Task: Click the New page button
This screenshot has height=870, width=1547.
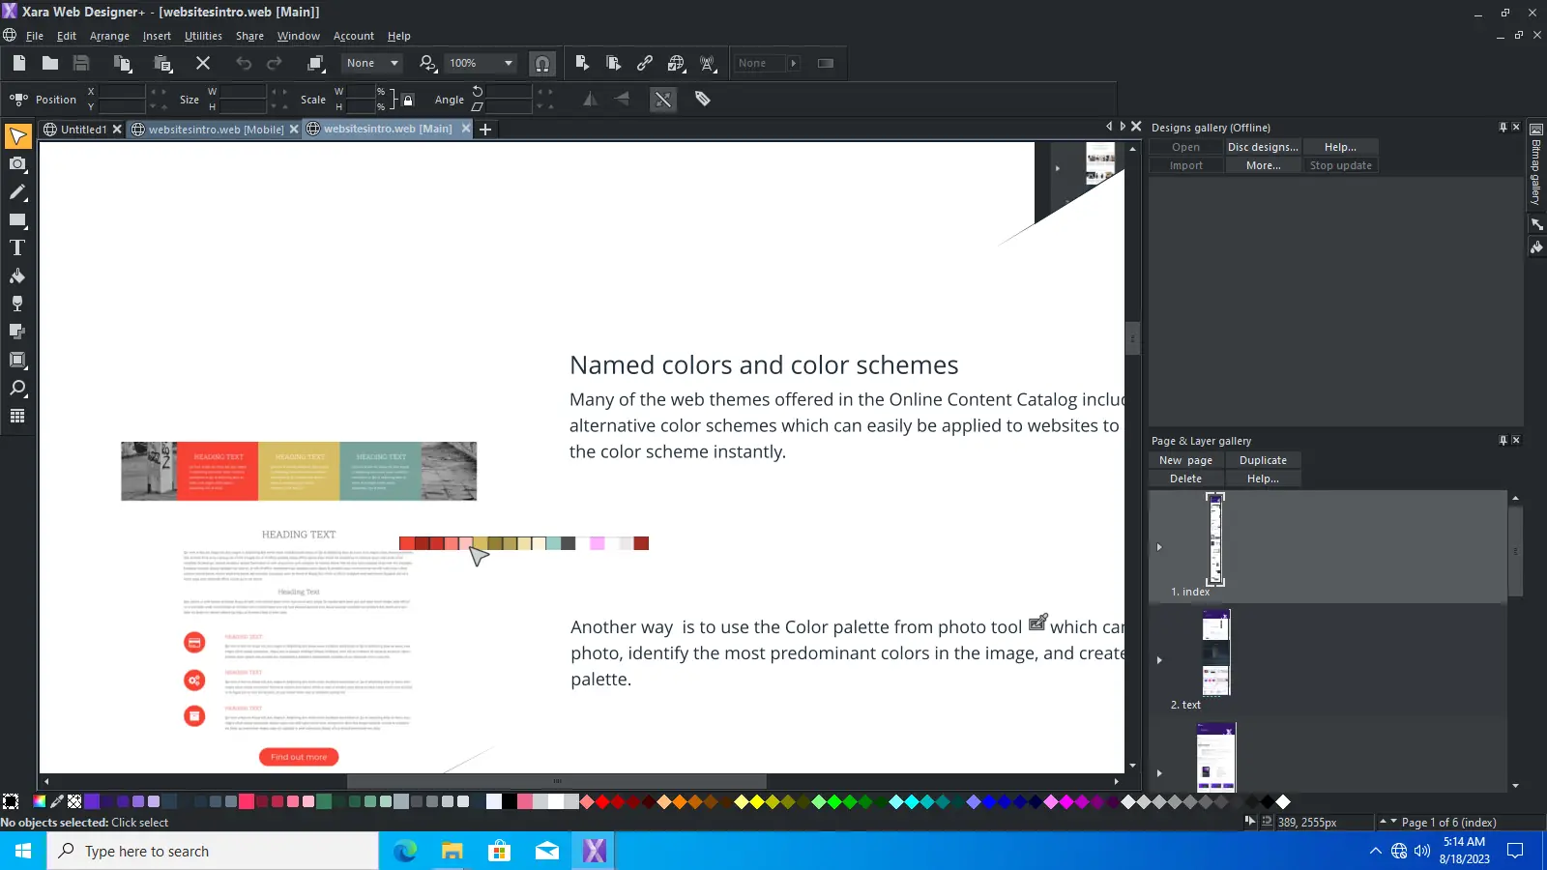Action: point(1185,460)
